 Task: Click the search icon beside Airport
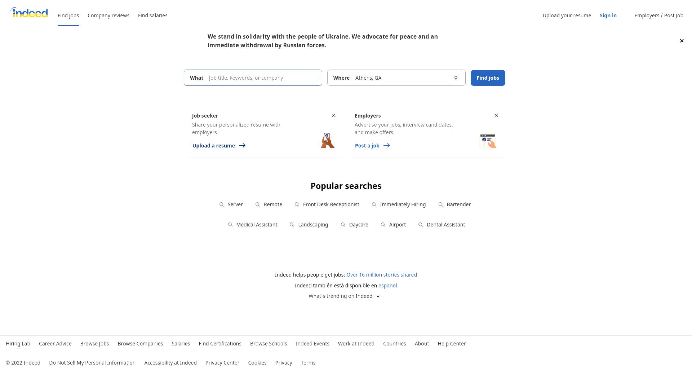pos(383,225)
